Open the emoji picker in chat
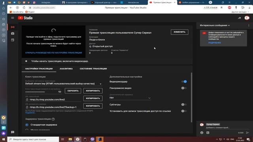Image resolution: width=253 pixels, height=142 pixels. coord(202,133)
